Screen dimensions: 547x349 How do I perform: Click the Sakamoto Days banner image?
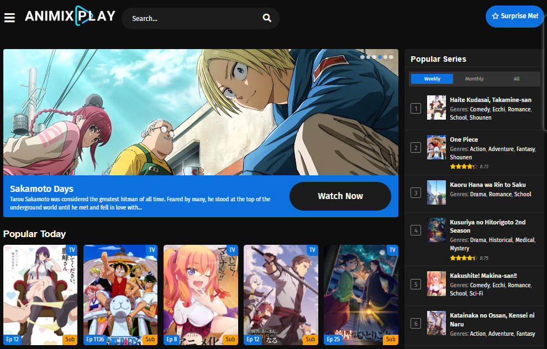tap(201, 112)
